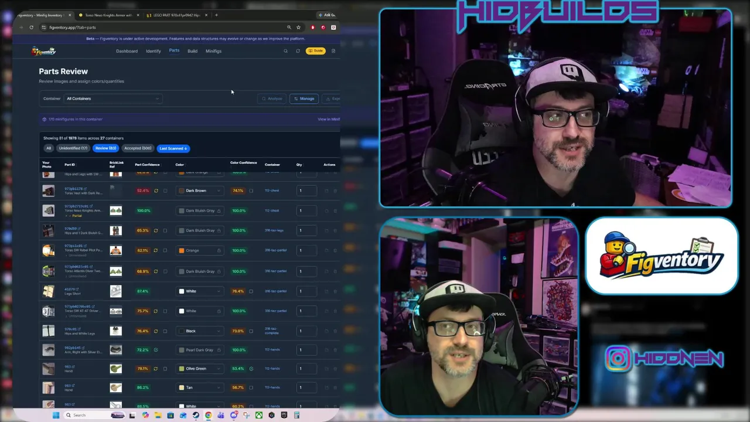The height and width of the screenshot is (422, 750).
Task: Open the document icon beside Guide
Action: click(x=333, y=51)
